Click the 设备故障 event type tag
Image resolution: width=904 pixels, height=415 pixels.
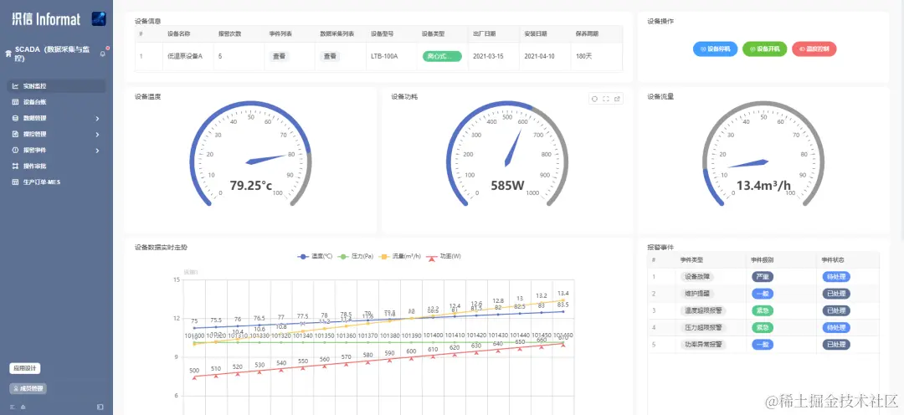(x=697, y=277)
